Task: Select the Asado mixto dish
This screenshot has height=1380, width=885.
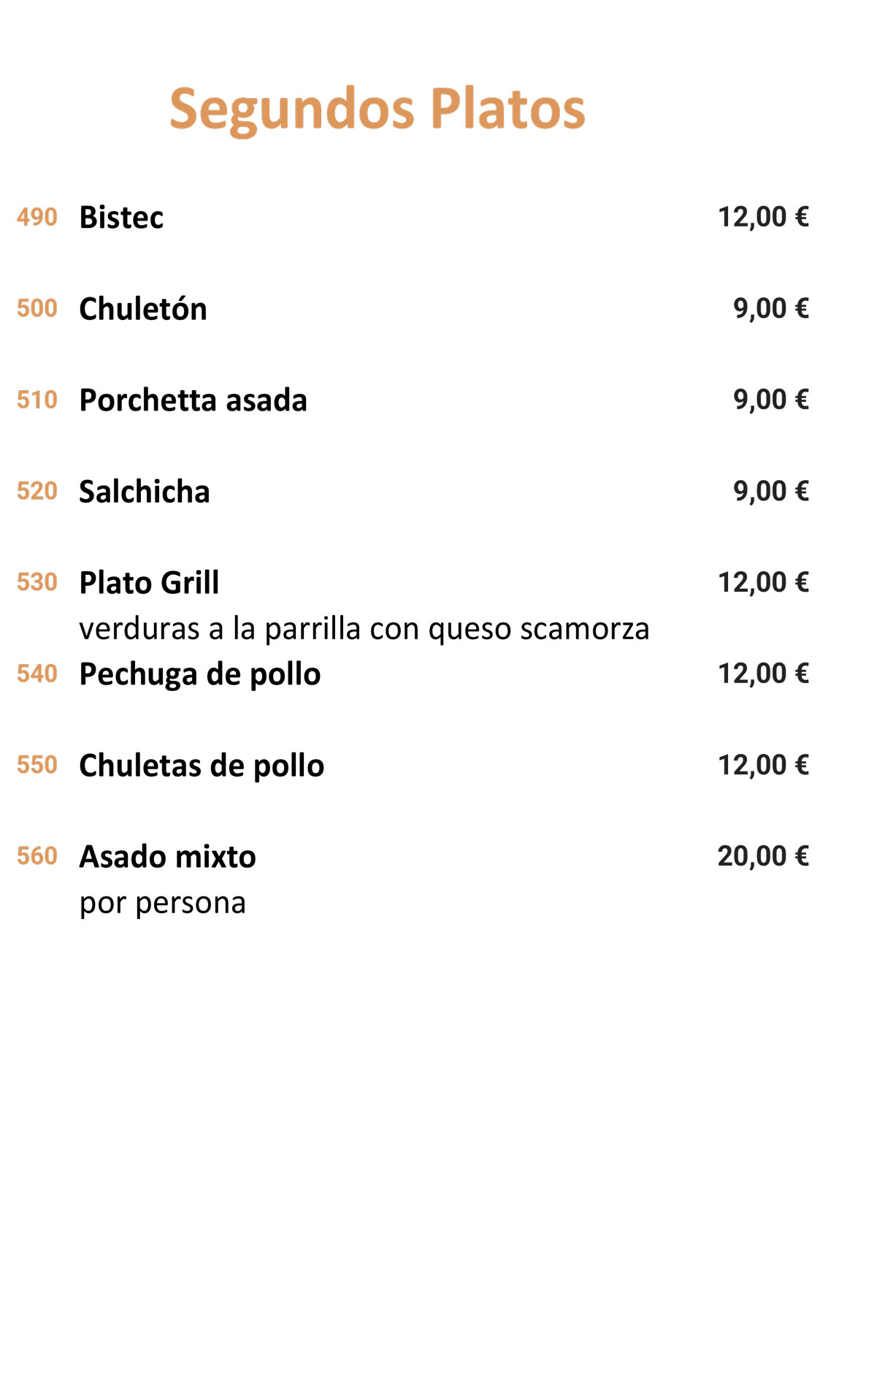Action: tap(168, 856)
